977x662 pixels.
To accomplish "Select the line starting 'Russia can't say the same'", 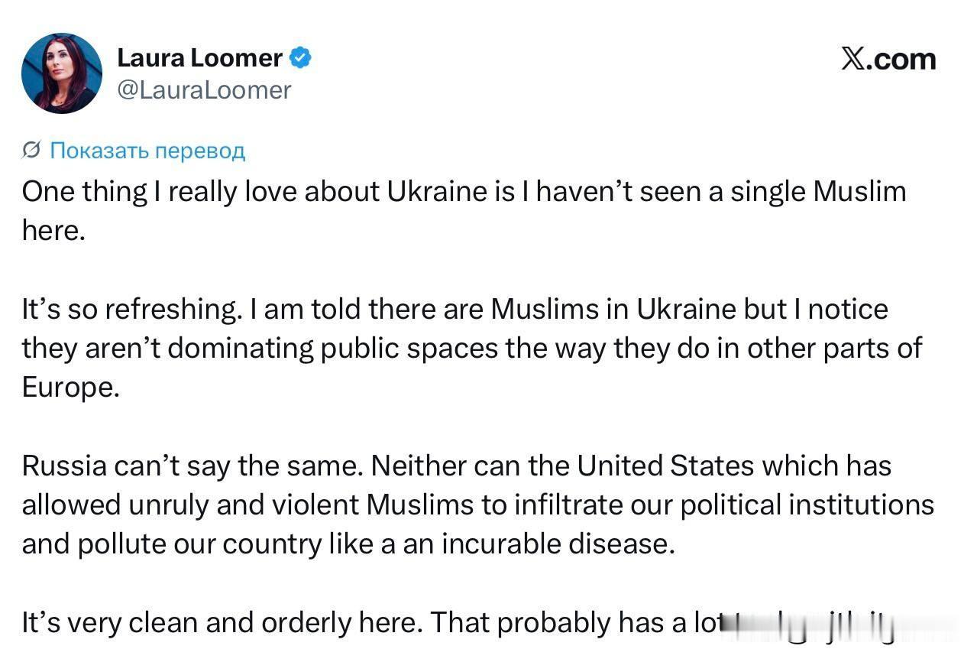I will 457,465.
